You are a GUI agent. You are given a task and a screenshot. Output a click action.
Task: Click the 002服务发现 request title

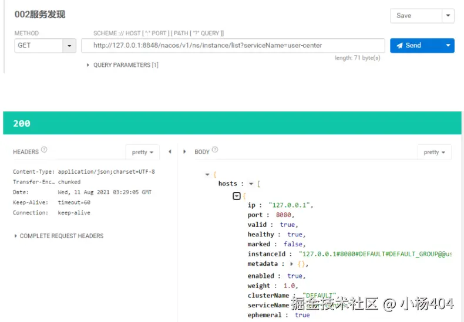click(40, 14)
